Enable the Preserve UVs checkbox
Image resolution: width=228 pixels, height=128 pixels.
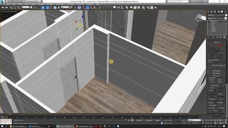pyautogui.click(x=210, y=85)
